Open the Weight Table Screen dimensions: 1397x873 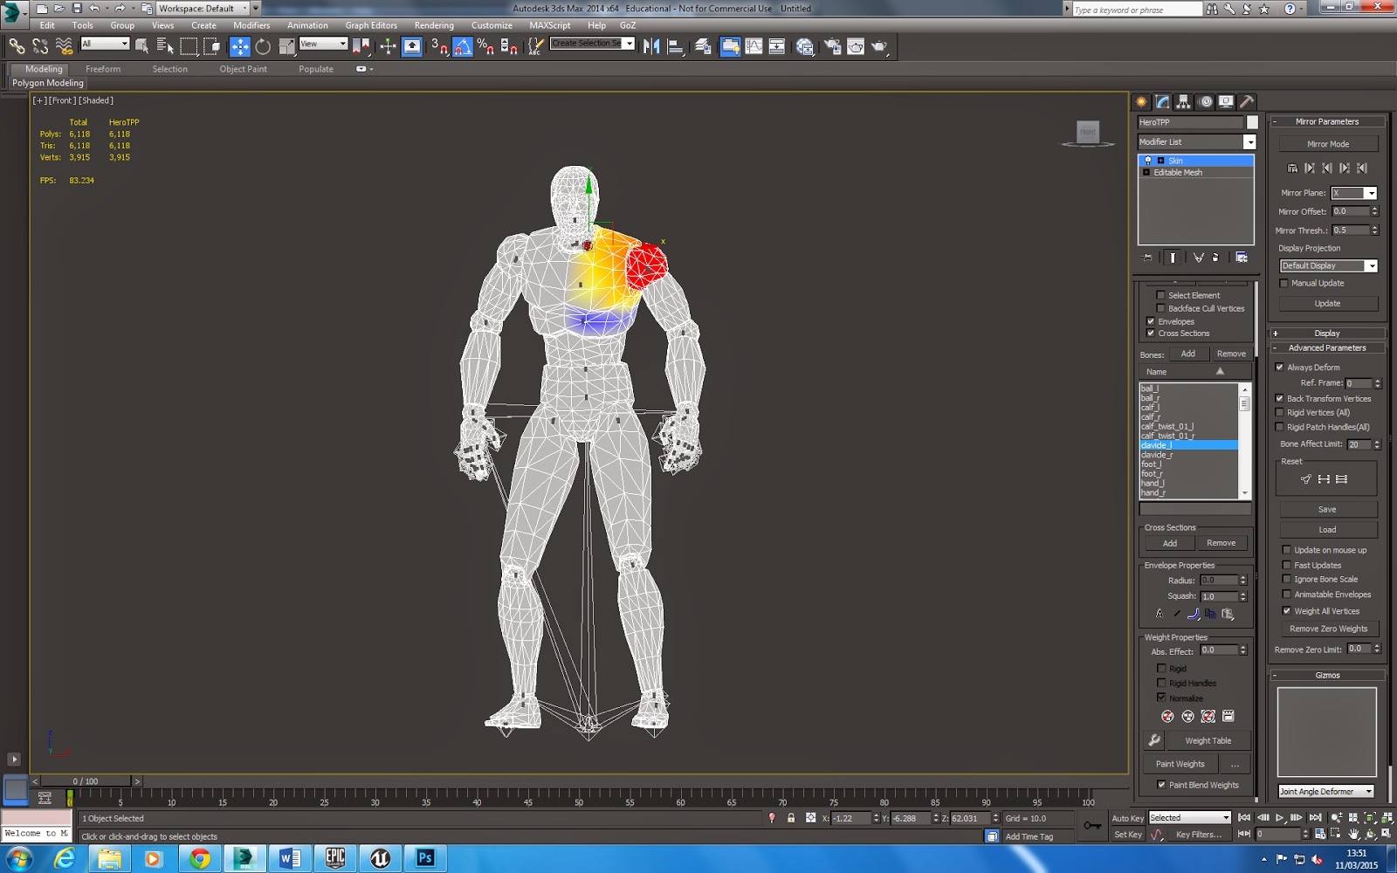pos(1208,740)
